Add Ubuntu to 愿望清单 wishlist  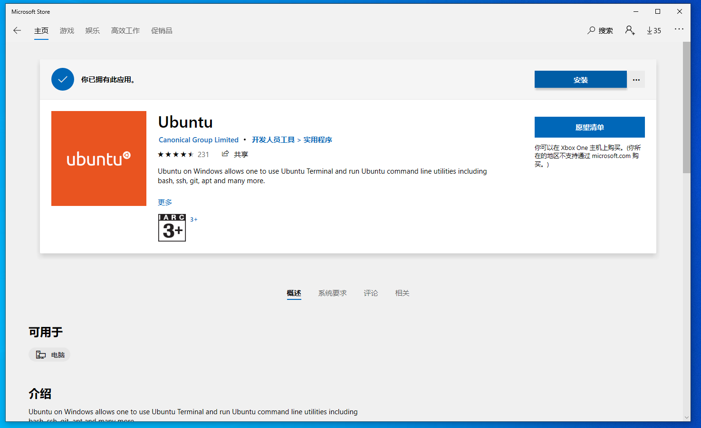pos(589,127)
